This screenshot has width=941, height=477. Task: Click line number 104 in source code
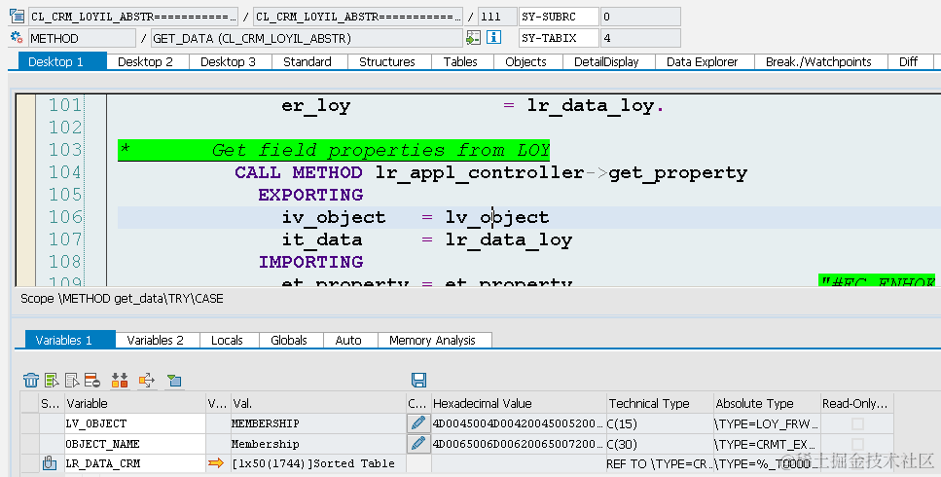click(65, 172)
